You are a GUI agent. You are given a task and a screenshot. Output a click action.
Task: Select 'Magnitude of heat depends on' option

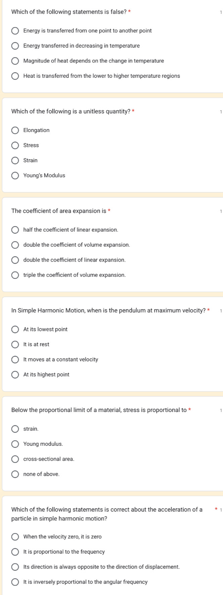15,61
